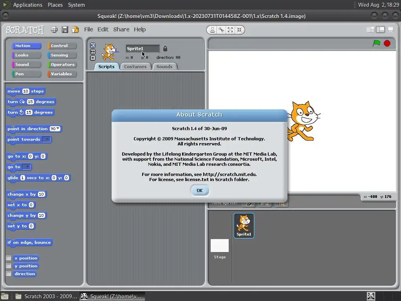Image resolution: width=401 pixels, height=301 pixels.
Task: Open the System menu in top panel
Action: [76, 5]
